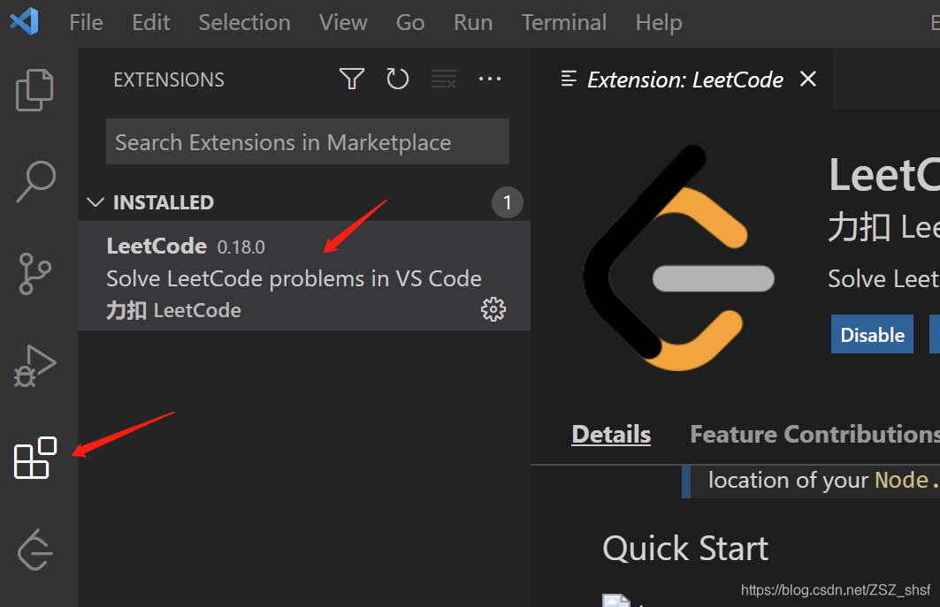Open the Selection menu
Viewport: 940px width, 607px height.
pos(245,23)
